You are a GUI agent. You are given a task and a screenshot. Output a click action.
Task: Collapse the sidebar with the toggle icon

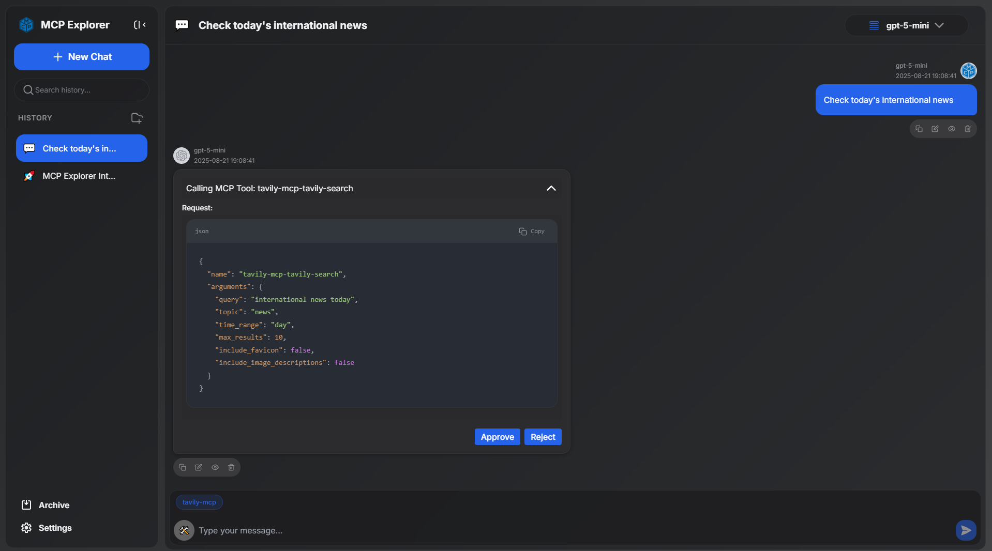coord(140,25)
